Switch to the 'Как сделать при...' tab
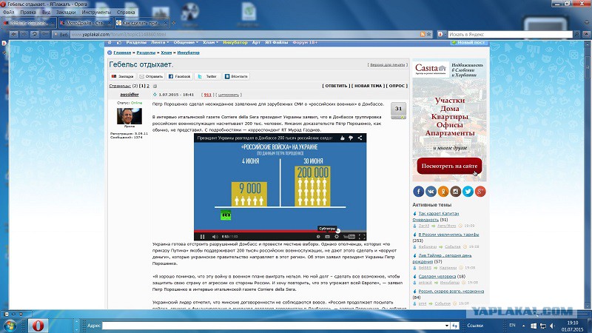 coord(141,23)
